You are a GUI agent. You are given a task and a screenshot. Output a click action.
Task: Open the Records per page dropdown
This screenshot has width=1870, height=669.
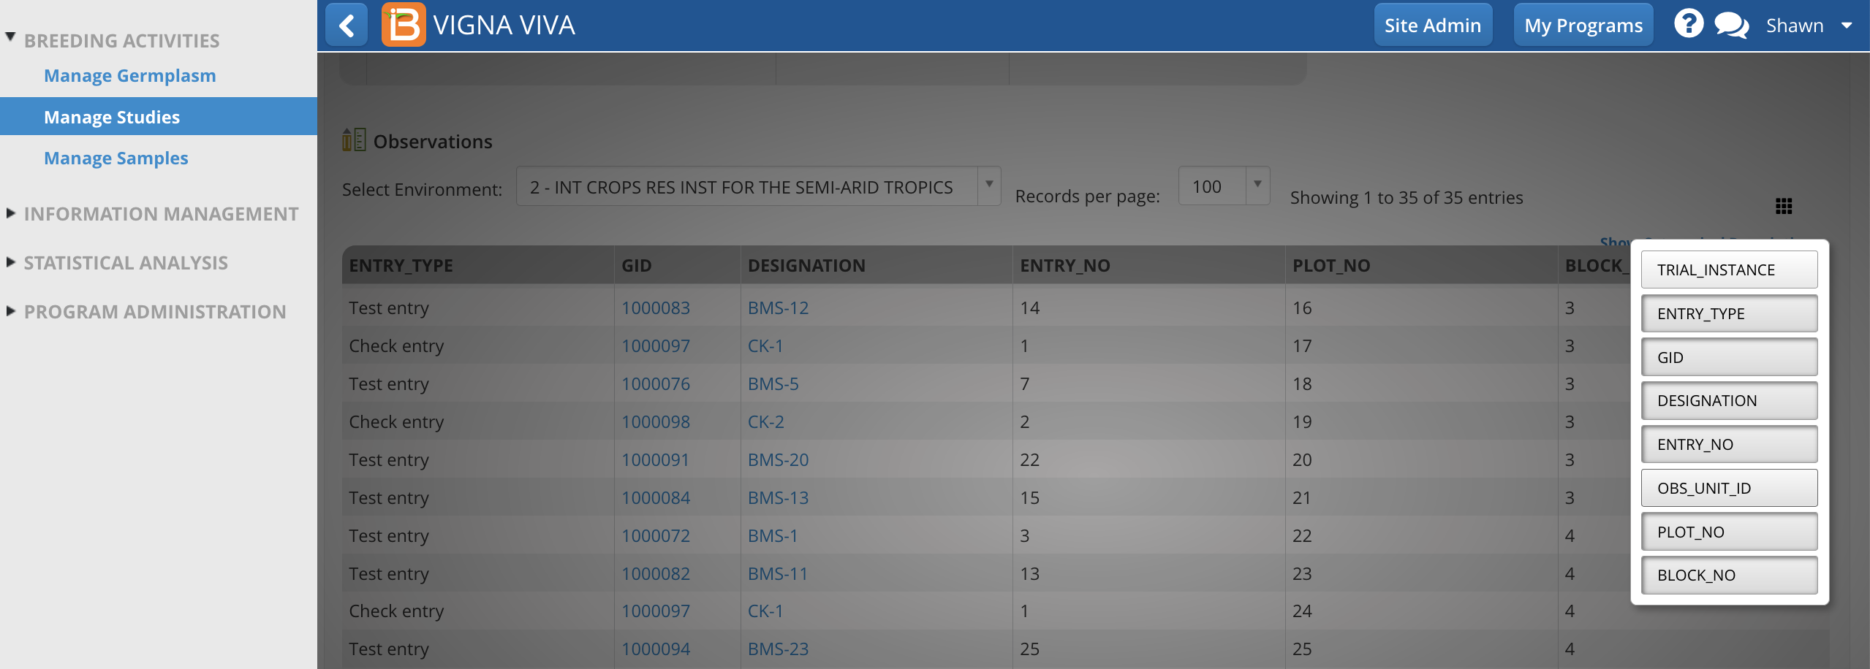[x=1224, y=187]
